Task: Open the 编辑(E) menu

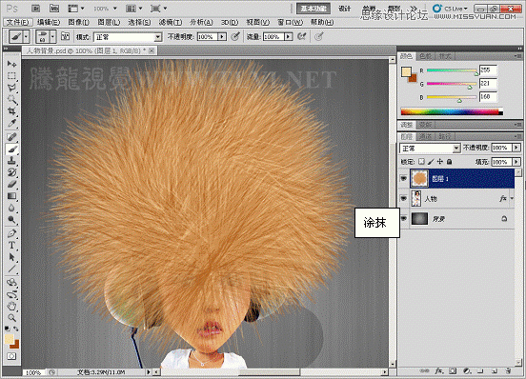Action: (49, 22)
